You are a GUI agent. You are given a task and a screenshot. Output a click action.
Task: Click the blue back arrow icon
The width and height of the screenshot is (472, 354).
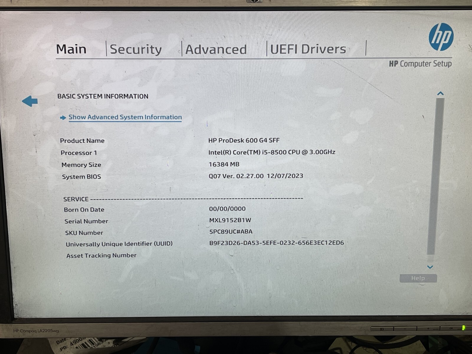click(x=30, y=101)
